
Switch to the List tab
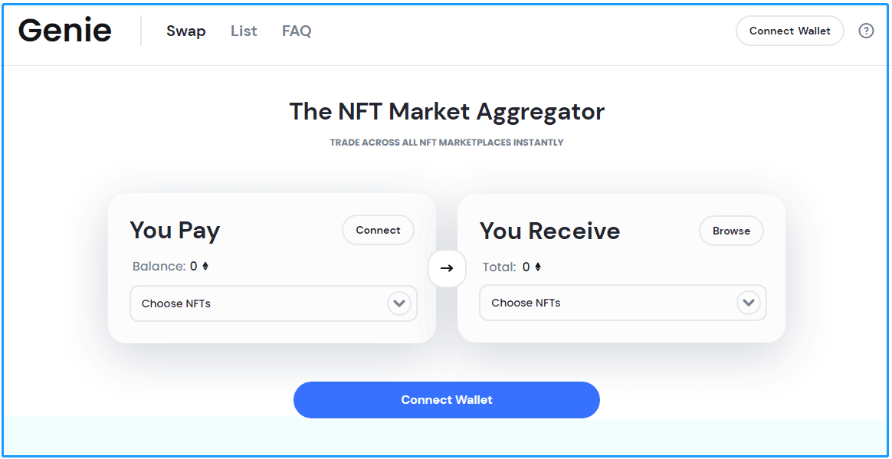click(244, 31)
